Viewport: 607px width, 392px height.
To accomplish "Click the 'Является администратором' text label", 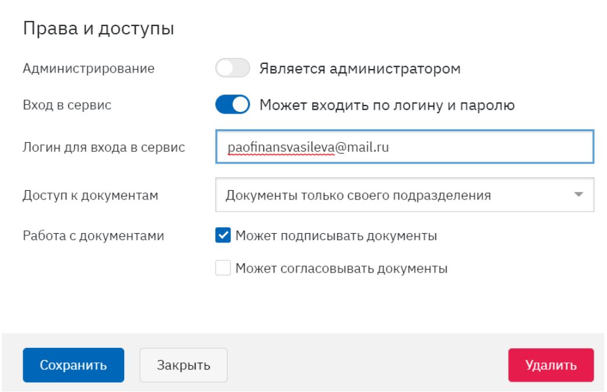I will coord(360,68).
